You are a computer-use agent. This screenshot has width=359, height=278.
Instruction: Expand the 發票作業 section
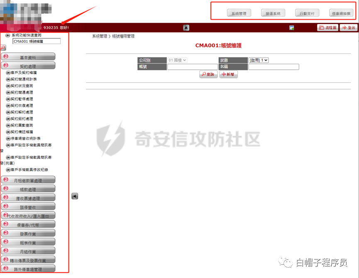click(x=28, y=233)
